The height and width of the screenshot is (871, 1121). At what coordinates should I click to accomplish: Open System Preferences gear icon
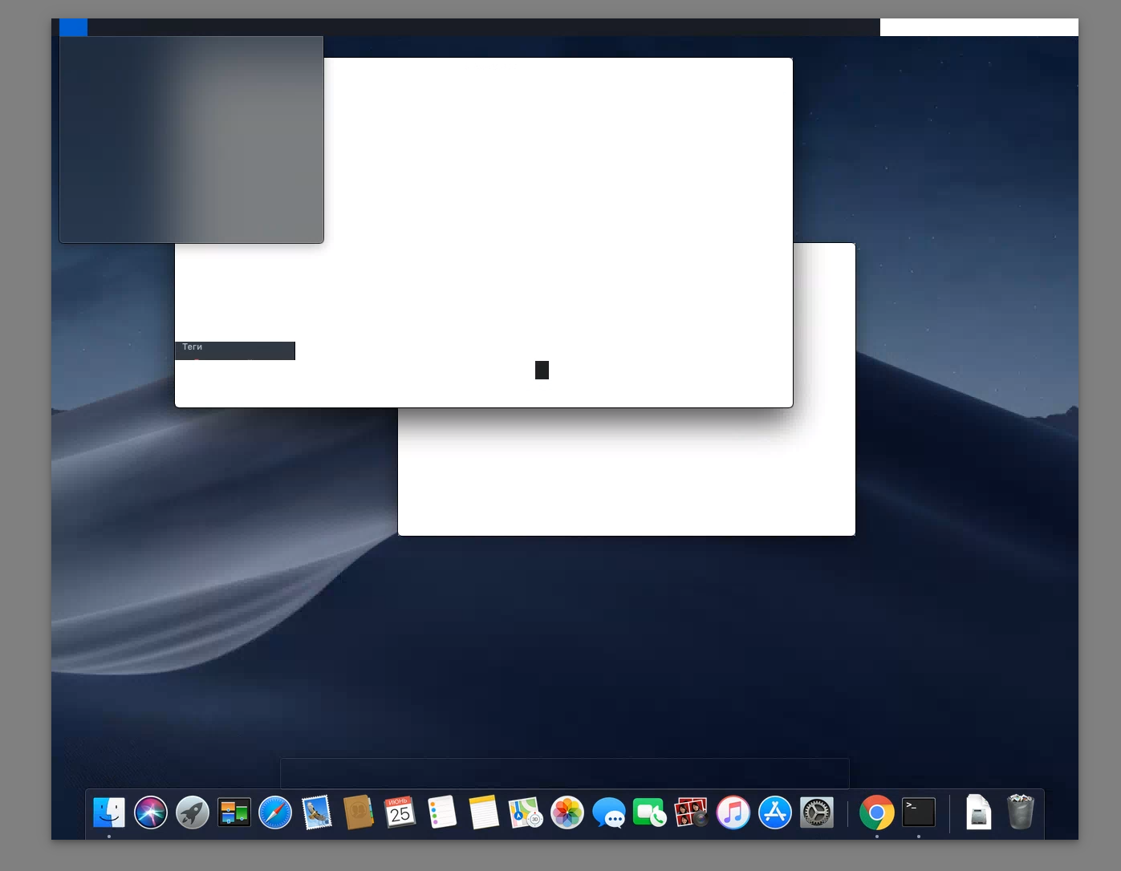pyautogui.click(x=817, y=812)
